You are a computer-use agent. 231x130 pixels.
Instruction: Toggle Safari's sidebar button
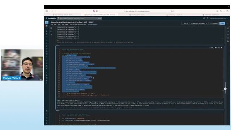tap(47, 11)
